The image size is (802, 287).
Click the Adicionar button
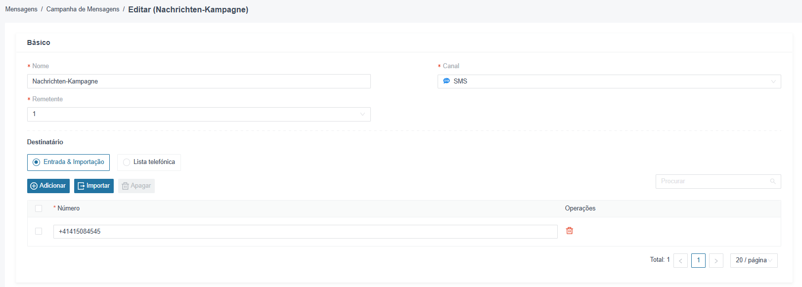click(x=48, y=186)
